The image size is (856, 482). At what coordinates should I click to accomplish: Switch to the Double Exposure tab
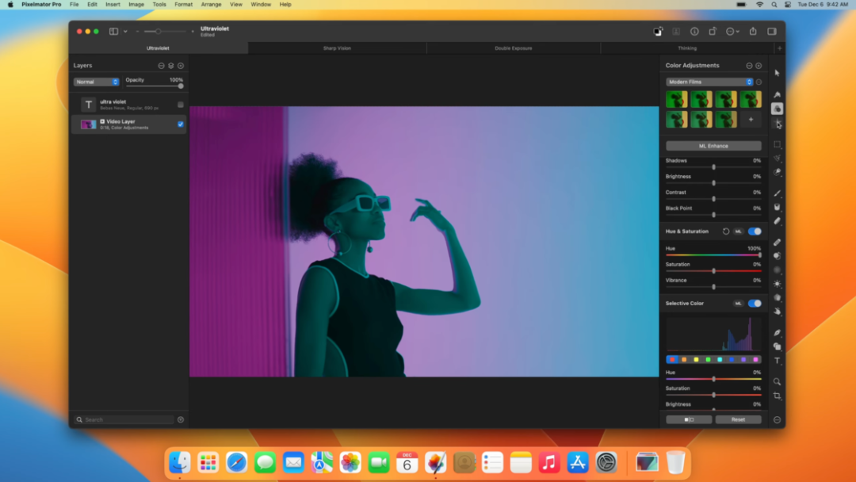coord(513,48)
